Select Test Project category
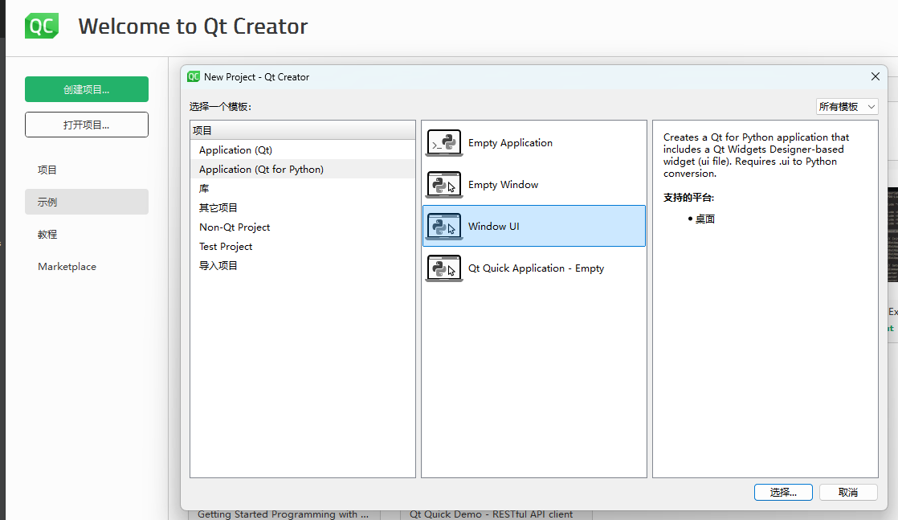Screen dimensions: 898x520 (x=302, y=247)
